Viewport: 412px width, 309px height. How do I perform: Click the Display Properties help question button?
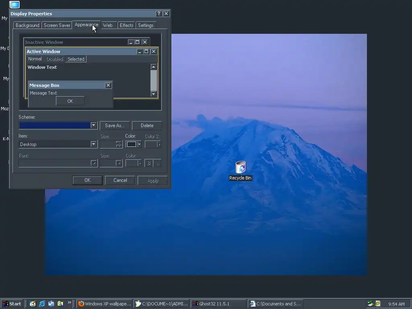point(159,14)
